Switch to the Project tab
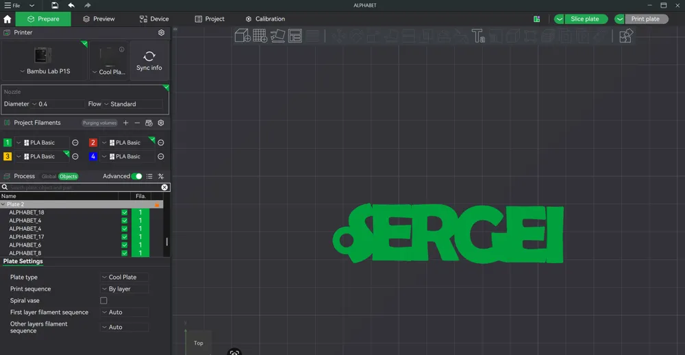Screen dimensions: 685x355 [210, 19]
